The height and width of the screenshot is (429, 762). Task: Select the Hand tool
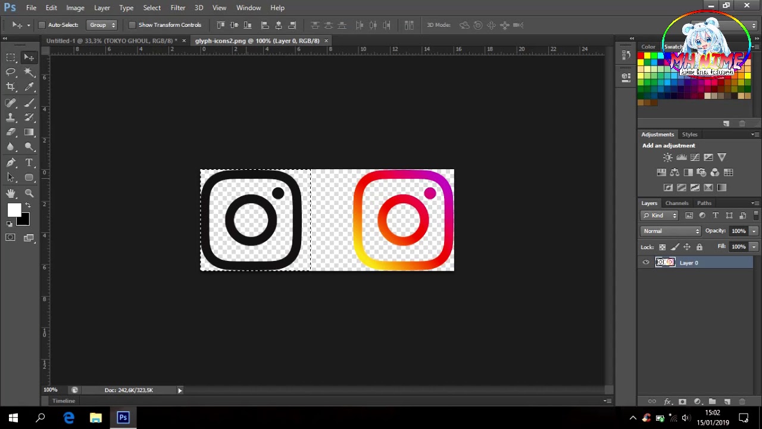(x=11, y=193)
